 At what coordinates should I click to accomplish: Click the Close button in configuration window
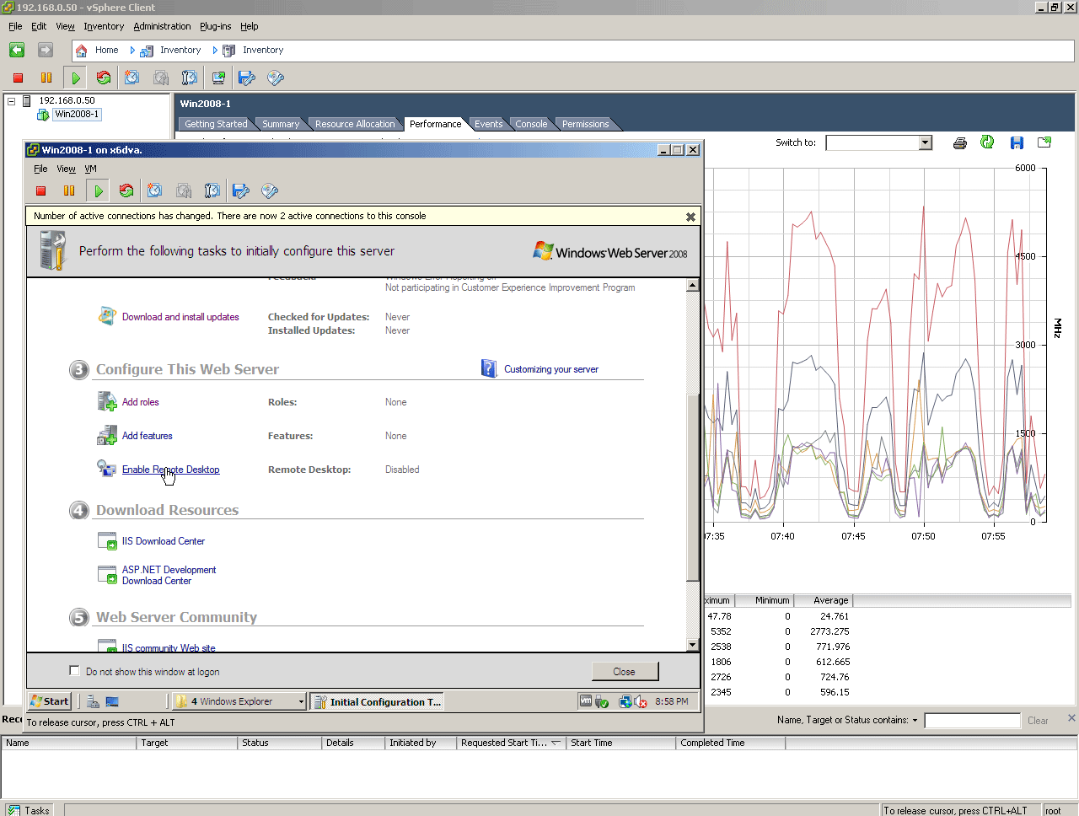[x=624, y=672]
